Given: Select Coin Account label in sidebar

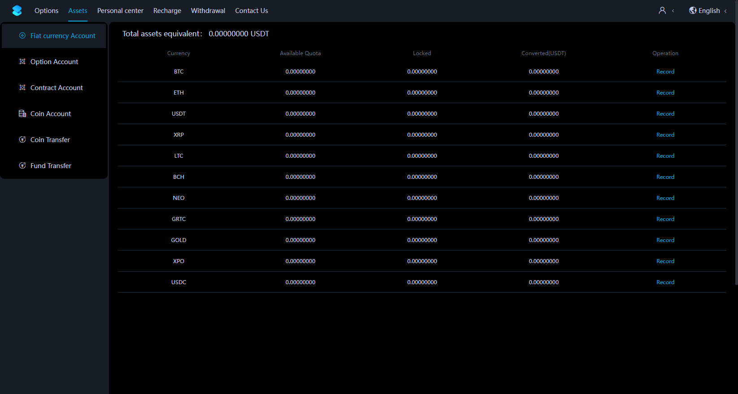Looking at the screenshot, I should click(x=51, y=114).
